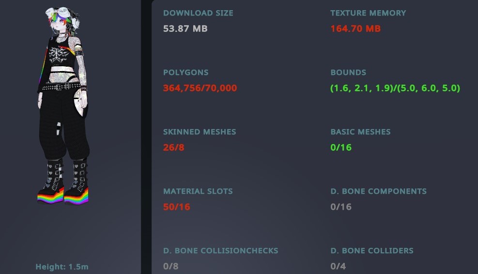
Task: Click the D. Bone Components heading
Action: pyautogui.click(x=379, y=191)
